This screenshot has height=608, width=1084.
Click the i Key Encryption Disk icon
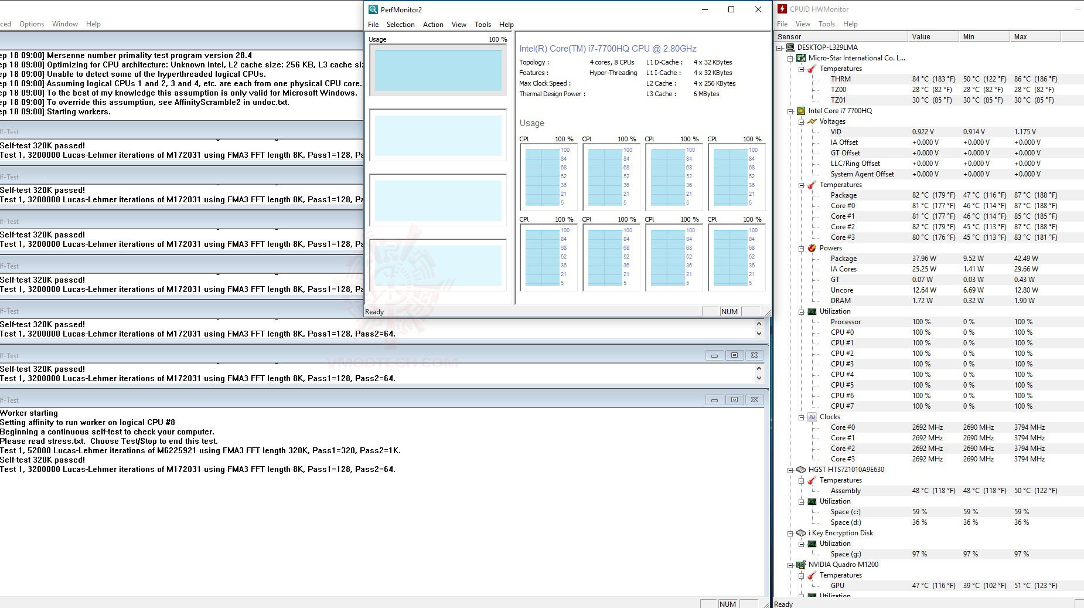click(x=801, y=533)
